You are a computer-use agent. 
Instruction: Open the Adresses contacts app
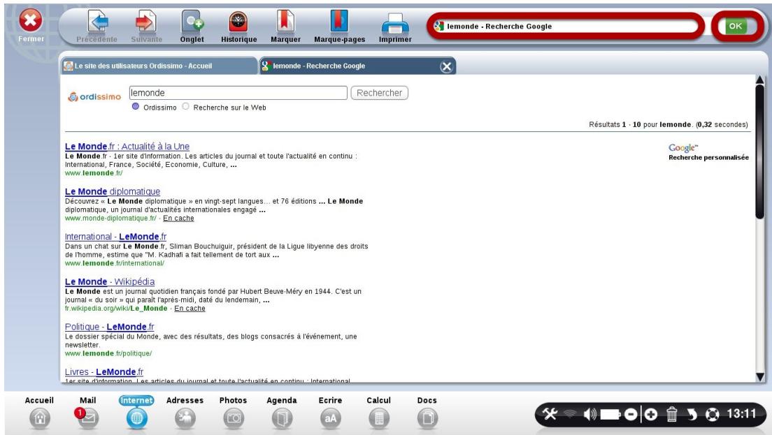tap(185, 418)
